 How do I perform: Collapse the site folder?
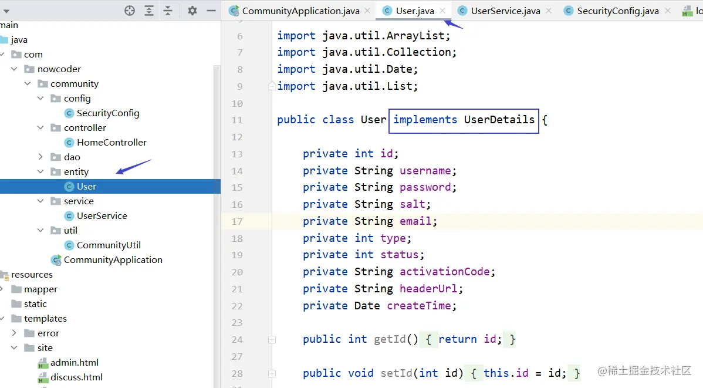[14, 347]
